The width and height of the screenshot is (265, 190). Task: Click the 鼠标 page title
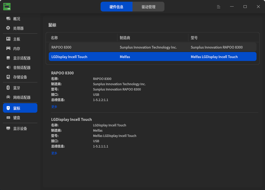52,25
